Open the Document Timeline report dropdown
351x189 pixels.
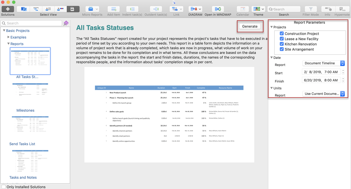click(x=324, y=63)
